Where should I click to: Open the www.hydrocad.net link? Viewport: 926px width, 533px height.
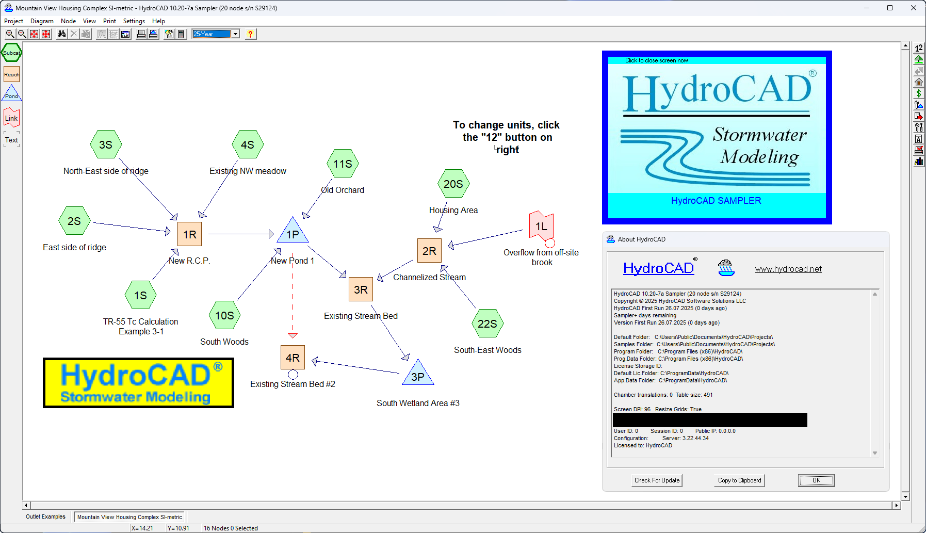click(x=788, y=268)
